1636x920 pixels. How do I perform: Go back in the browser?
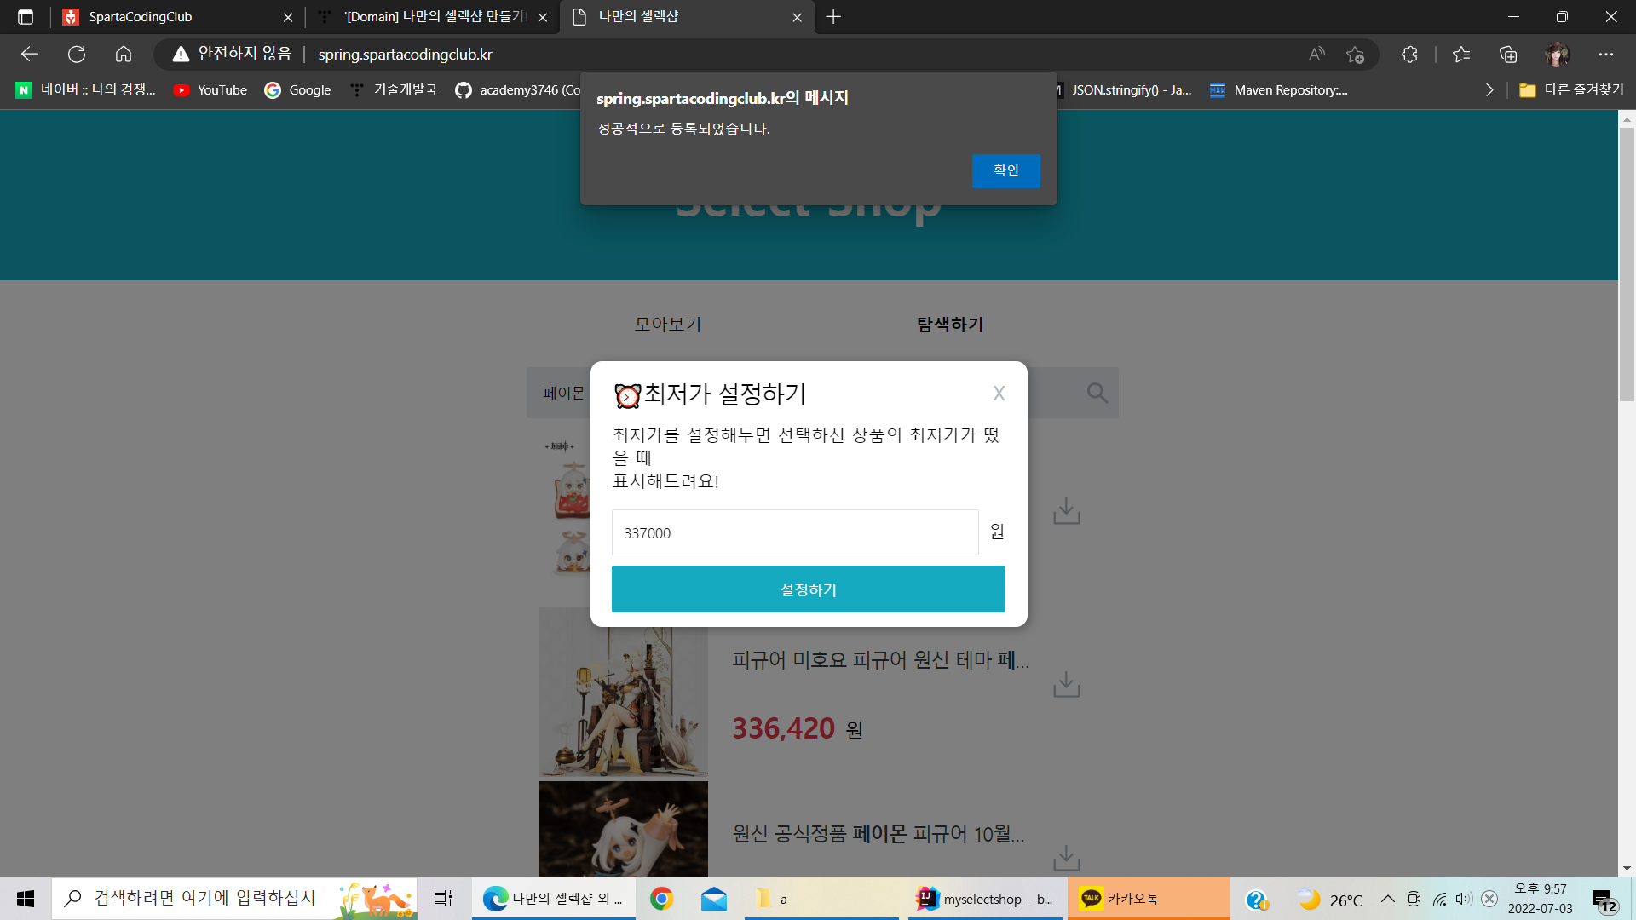30,55
